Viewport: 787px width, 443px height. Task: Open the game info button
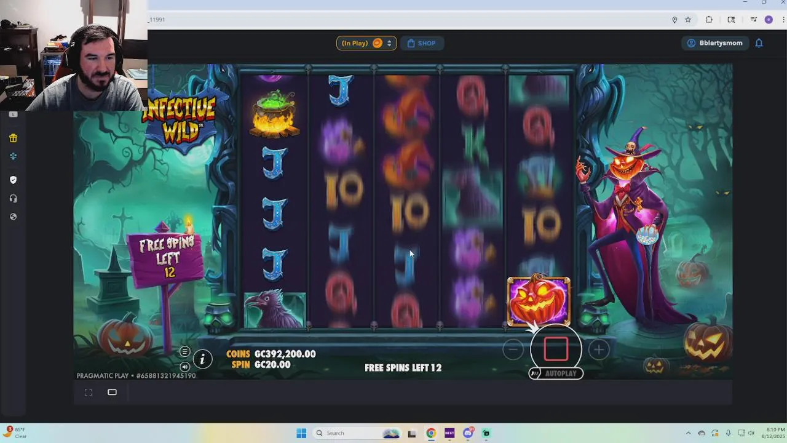pos(202,359)
